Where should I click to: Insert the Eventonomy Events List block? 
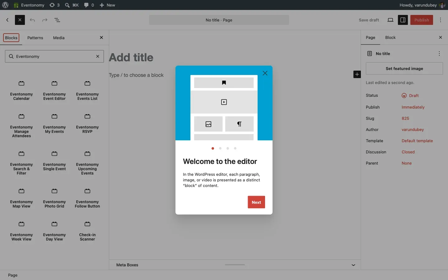point(87,91)
